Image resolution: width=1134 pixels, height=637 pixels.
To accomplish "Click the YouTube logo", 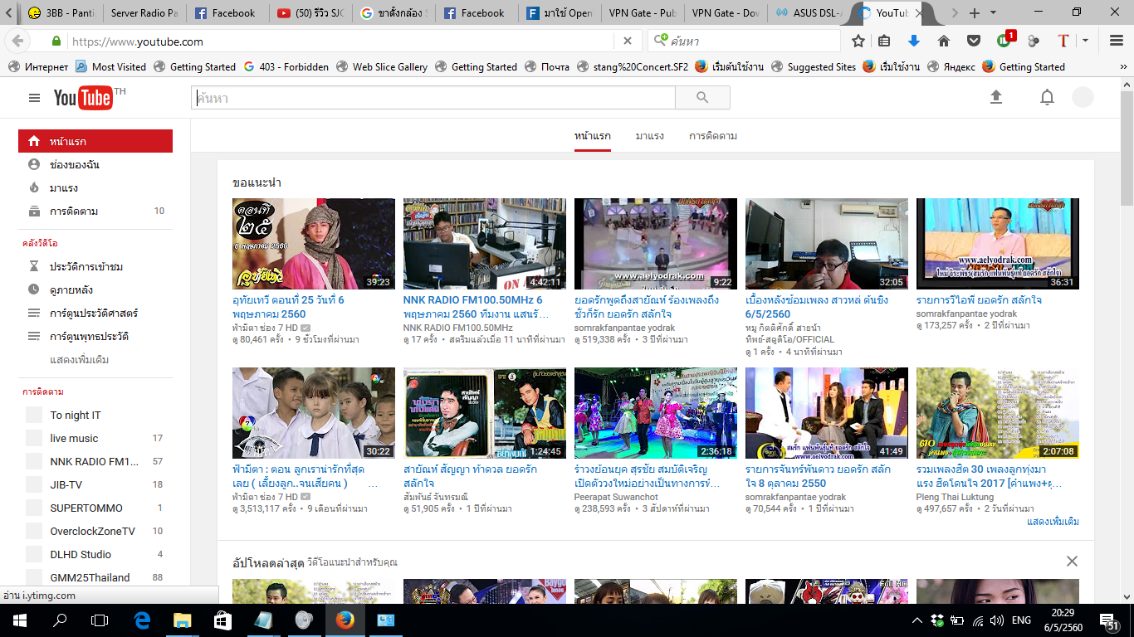I will 83,98.
